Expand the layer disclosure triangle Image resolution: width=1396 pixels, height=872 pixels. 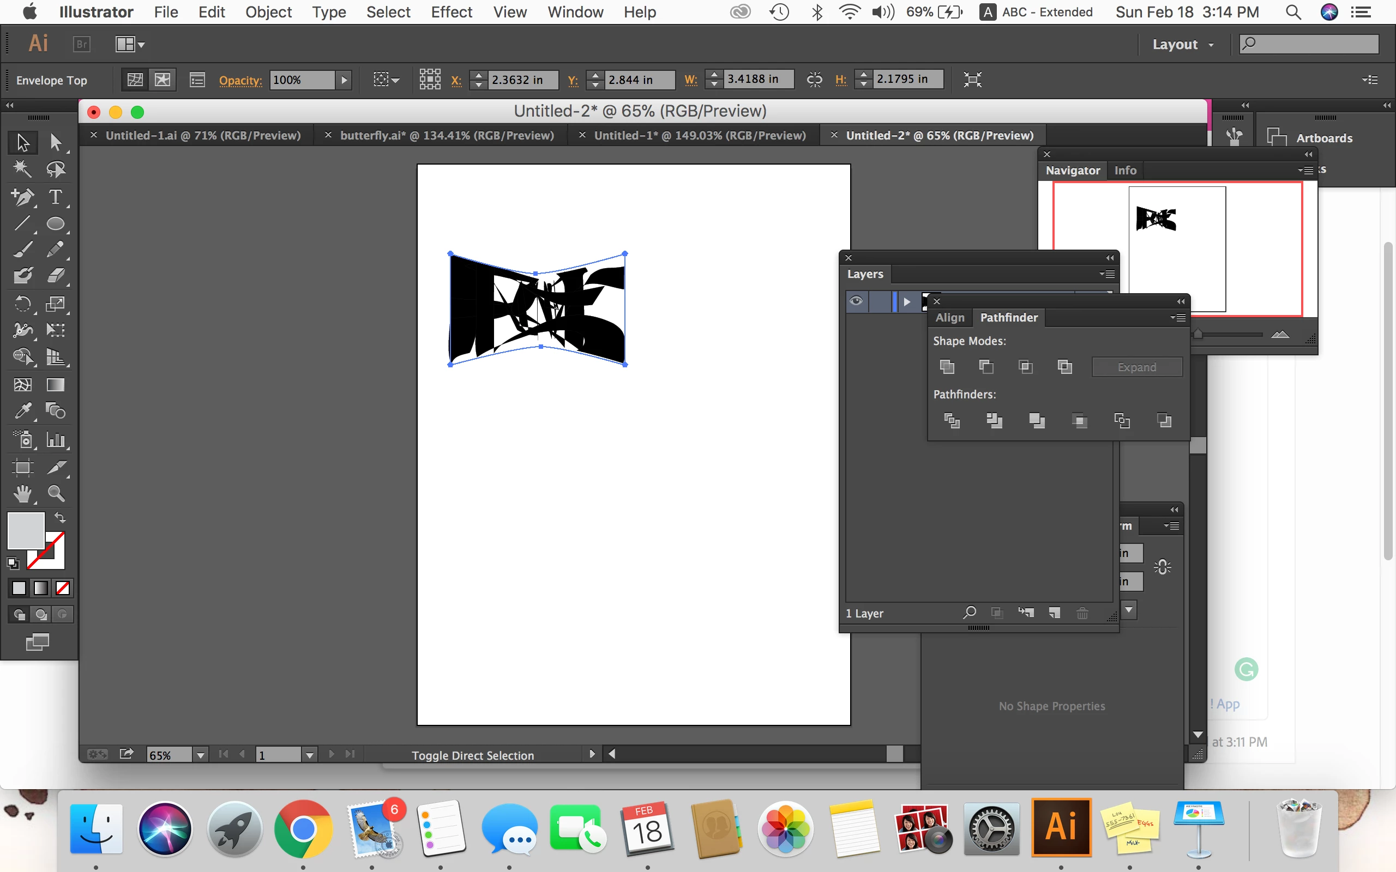(x=907, y=301)
